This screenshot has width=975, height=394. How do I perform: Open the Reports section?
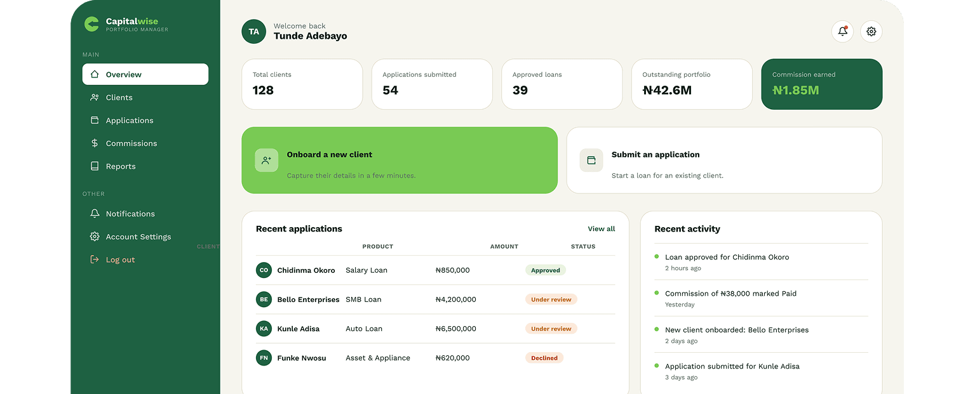(x=145, y=166)
